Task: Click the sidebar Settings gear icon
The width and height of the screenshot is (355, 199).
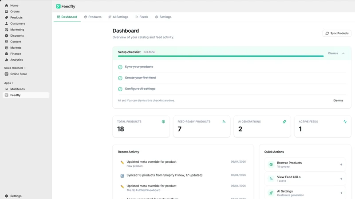Action: pos(6,196)
